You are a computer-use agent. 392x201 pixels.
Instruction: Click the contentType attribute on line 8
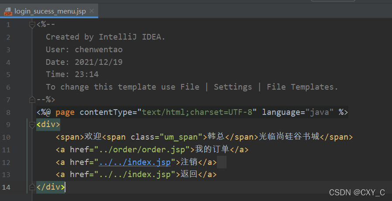[x=106, y=112]
